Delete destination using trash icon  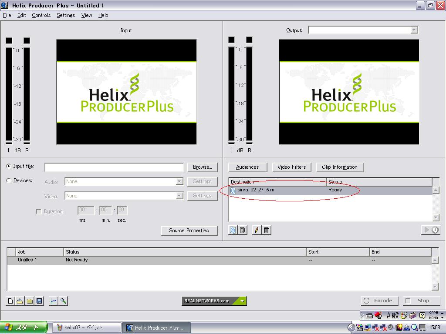[266, 230]
